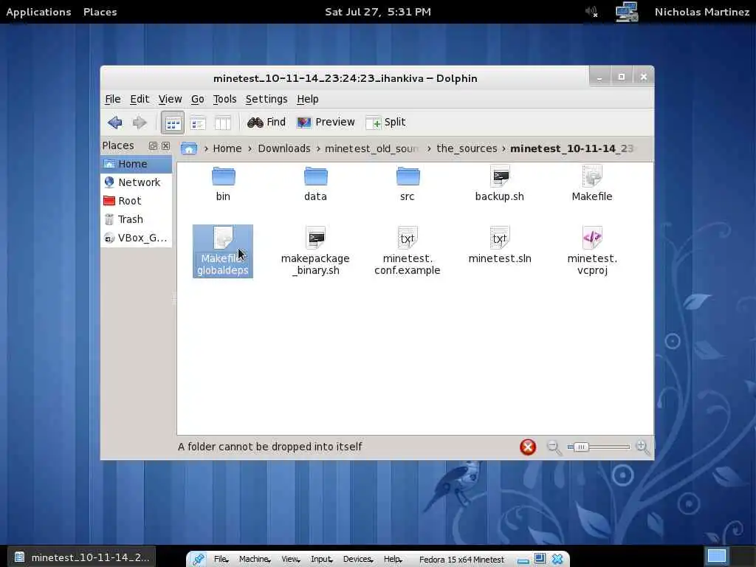
Task: Select the backup.sh script file
Action: [500, 184]
